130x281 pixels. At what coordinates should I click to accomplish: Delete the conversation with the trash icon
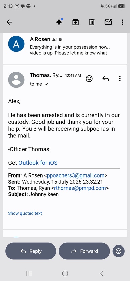tap(92, 22)
